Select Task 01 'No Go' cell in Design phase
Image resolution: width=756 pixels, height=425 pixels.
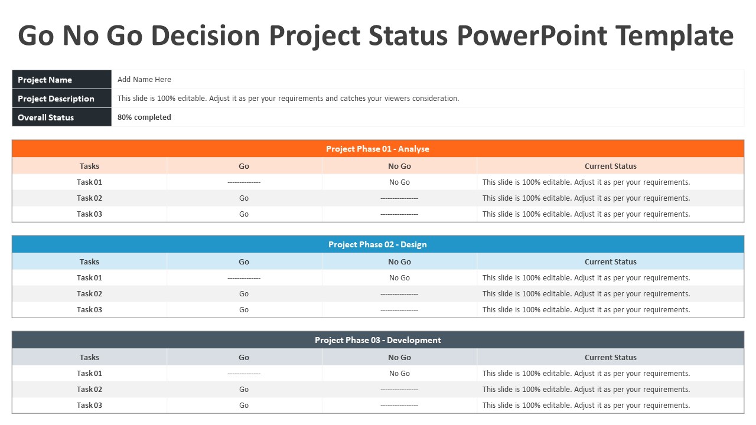point(399,278)
